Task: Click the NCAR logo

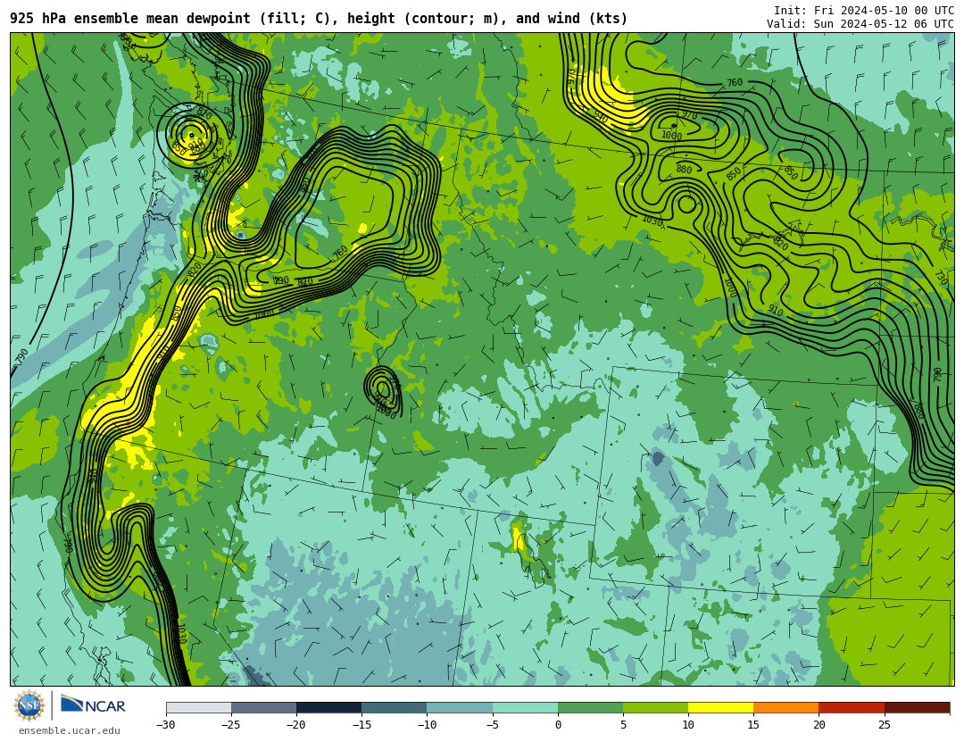Action: (93, 705)
